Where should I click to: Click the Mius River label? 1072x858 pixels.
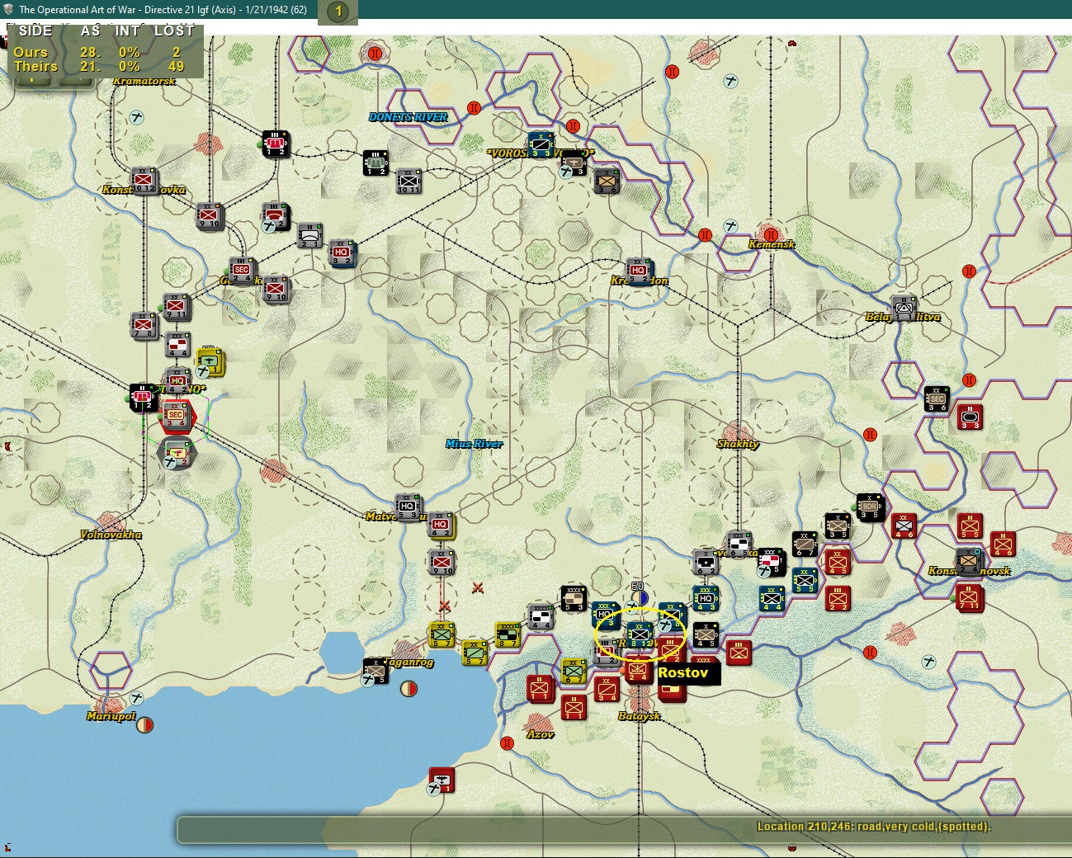coord(475,444)
